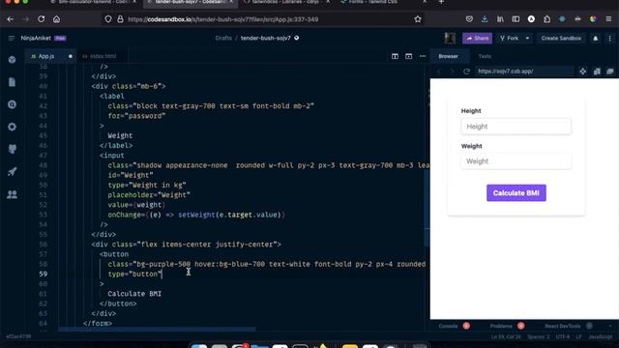
Task: Open Firefox application hamburger menu
Action: [608, 19]
